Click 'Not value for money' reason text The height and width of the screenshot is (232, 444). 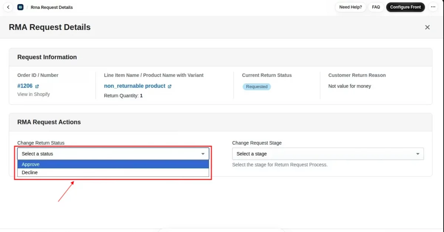350,86
